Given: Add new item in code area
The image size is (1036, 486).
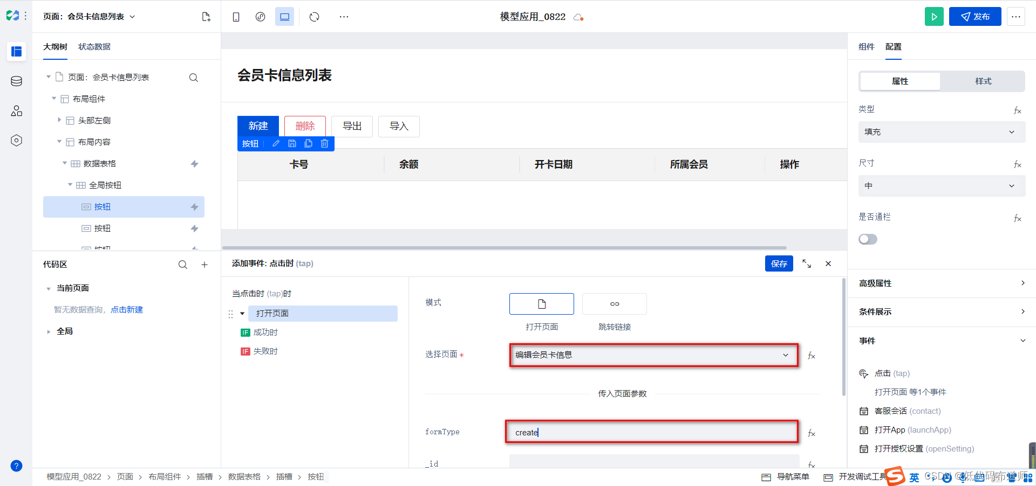Looking at the screenshot, I should pyautogui.click(x=205, y=265).
